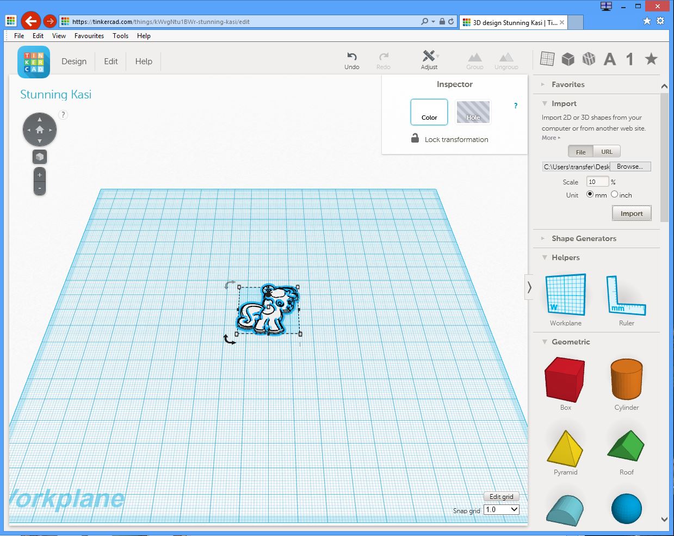Pick the red Box shape
Screen dimensions: 674x536
565,379
